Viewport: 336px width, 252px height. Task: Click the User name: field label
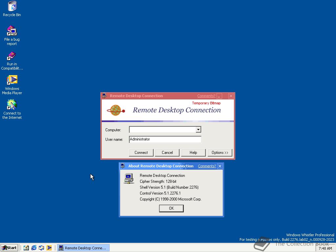tap(114, 139)
